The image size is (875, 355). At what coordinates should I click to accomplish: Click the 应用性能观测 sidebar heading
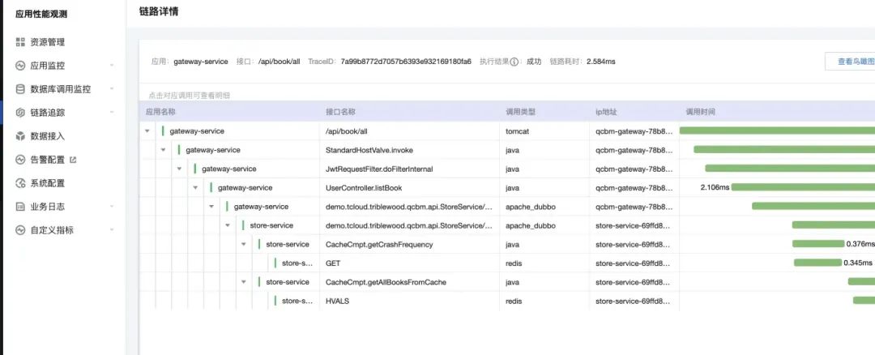point(41,15)
